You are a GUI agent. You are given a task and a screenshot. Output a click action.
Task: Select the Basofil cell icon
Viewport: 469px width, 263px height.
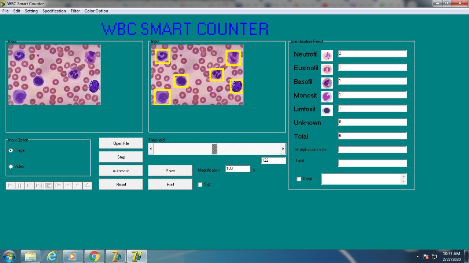point(327,83)
